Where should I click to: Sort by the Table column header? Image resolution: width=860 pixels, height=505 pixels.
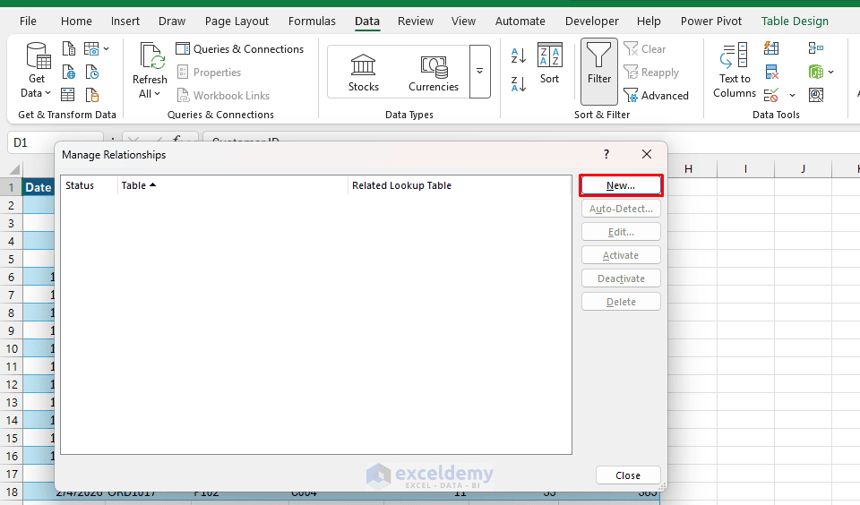click(x=233, y=185)
